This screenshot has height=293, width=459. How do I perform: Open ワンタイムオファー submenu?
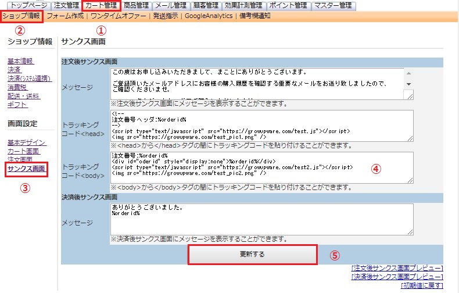coord(119,16)
